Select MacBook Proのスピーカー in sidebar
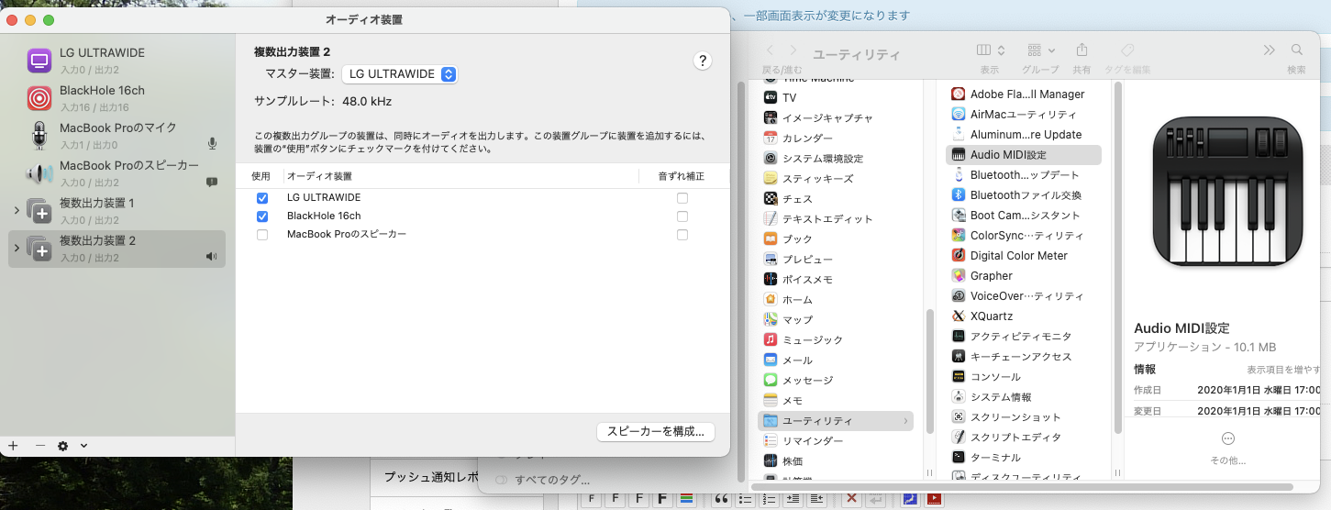The height and width of the screenshot is (510, 1331). coord(116,172)
